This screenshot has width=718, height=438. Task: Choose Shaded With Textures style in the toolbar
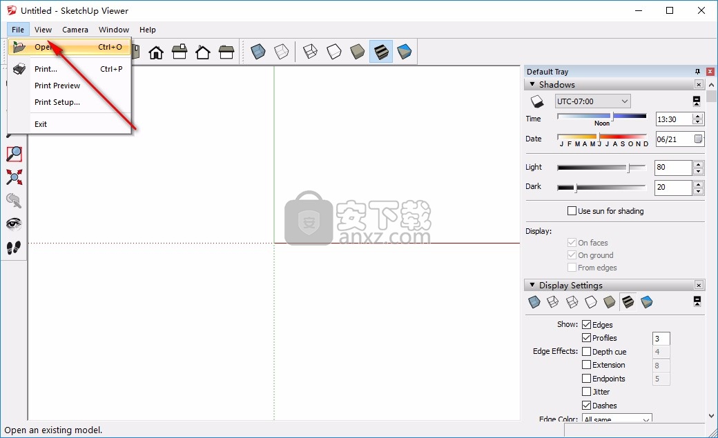pyautogui.click(x=381, y=51)
